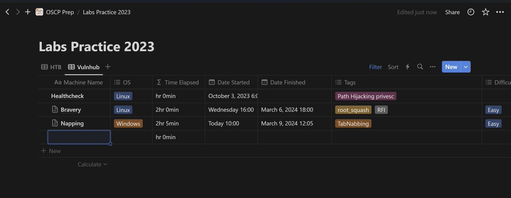The image size is (511, 198).
Task: Go back with the left arrow icon
Action: pyautogui.click(x=7, y=12)
